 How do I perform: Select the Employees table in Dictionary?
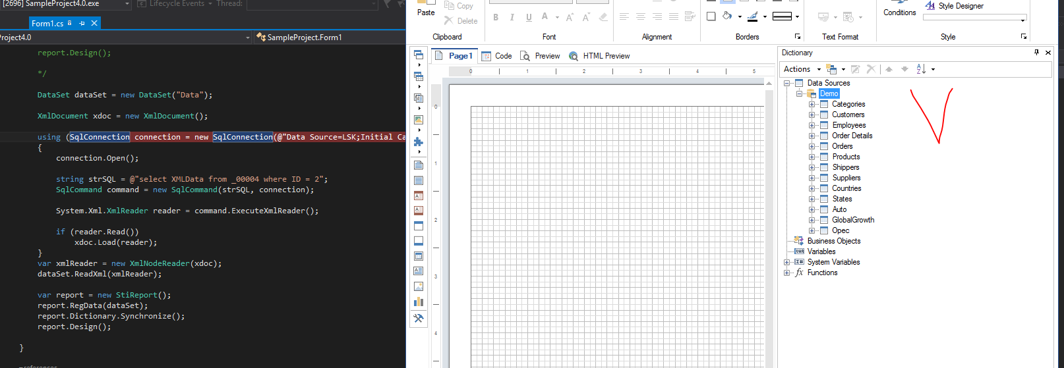(x=849, y=125)
